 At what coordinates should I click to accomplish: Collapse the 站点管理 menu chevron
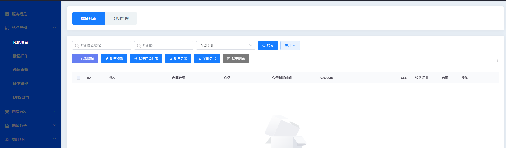click(x=54, y=27)
